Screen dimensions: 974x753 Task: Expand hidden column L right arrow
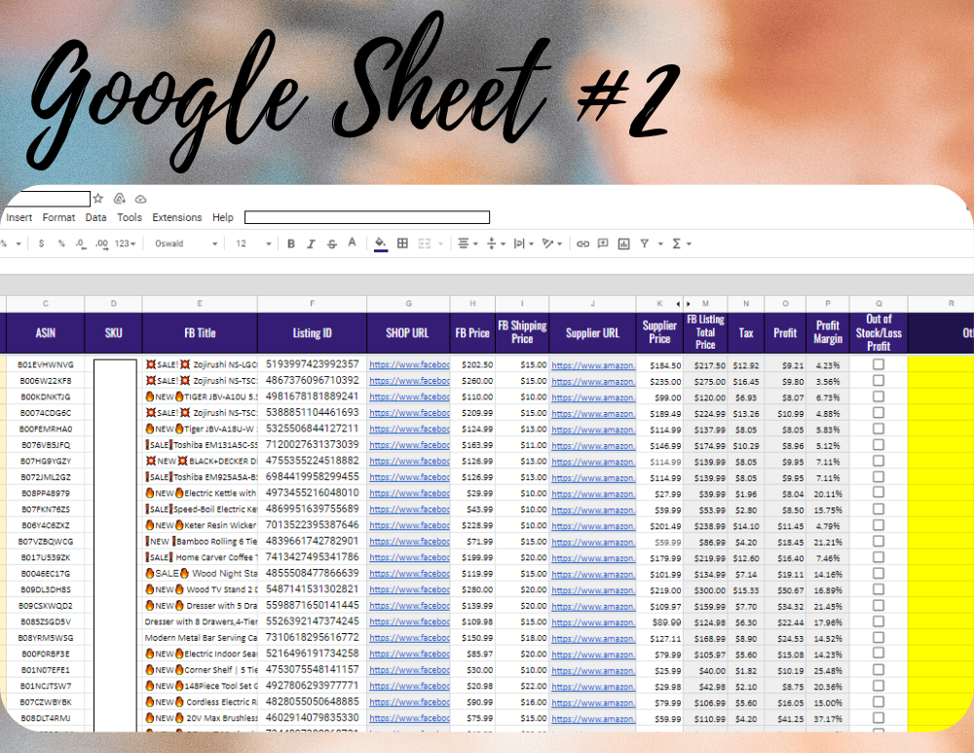click(x=689, y=304)
